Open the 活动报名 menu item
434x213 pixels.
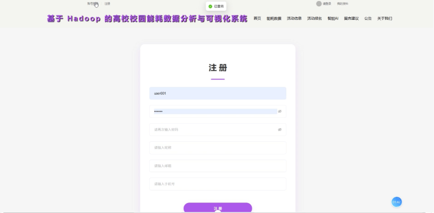[315, 18]
